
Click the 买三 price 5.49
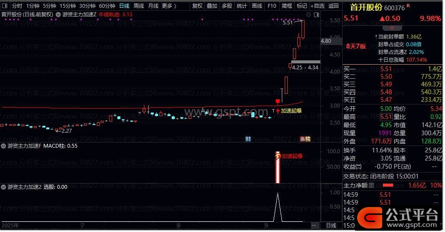[386, 84]
